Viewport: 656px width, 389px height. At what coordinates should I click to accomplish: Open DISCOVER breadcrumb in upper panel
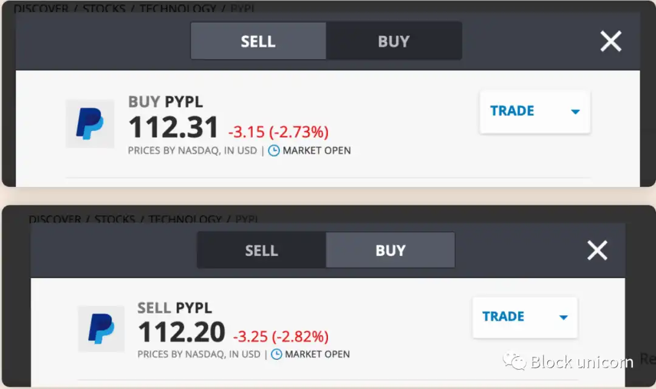pyautogui.click(x=41, y=8)
